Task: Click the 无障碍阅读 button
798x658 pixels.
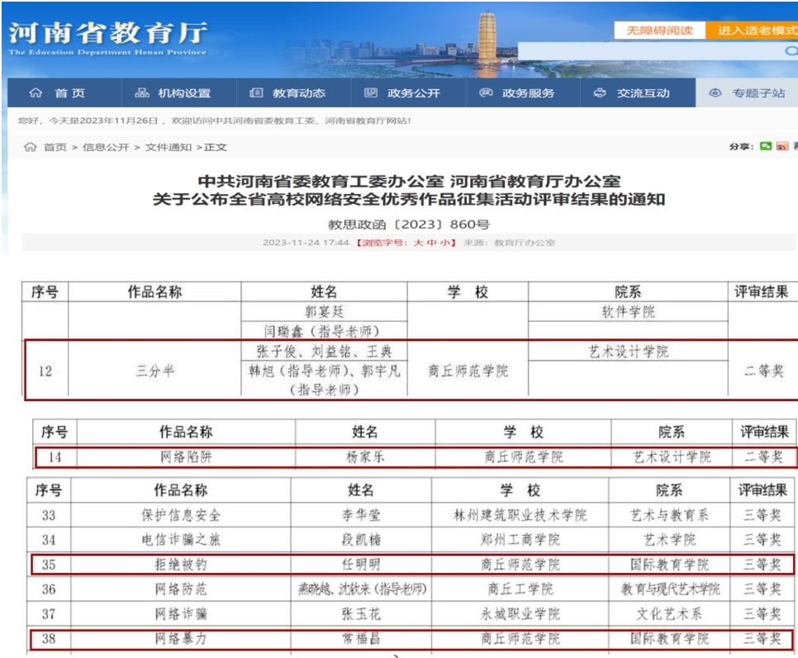Action: 659,31
